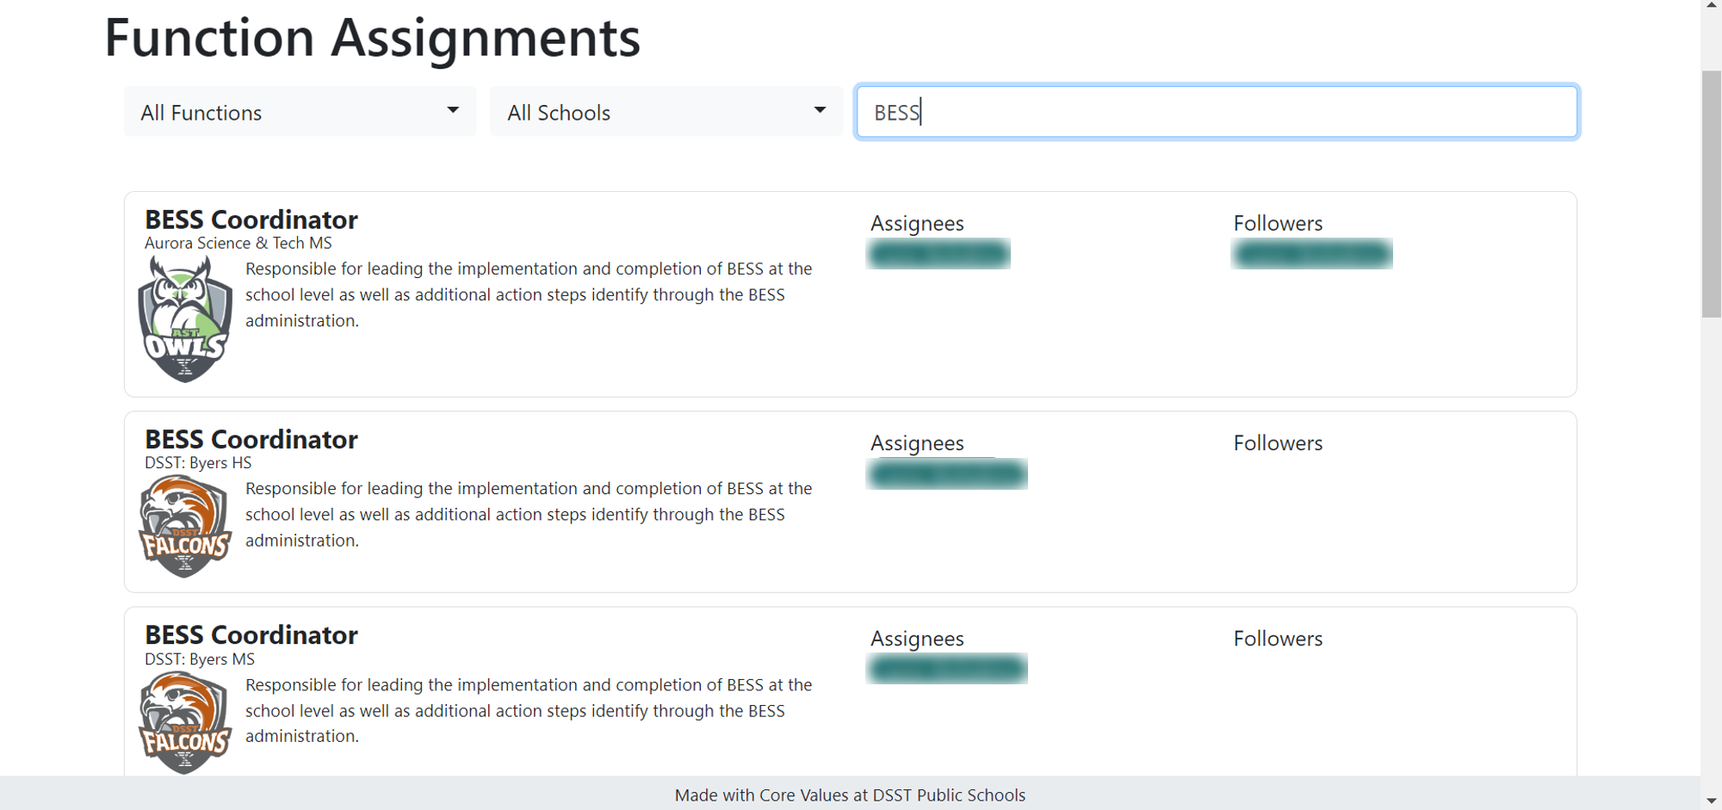Viewport: 1722px width, 810px height.
Task: Click the Falcons logo for DSST: Byers HS
Action: click(x=185, y=527)
